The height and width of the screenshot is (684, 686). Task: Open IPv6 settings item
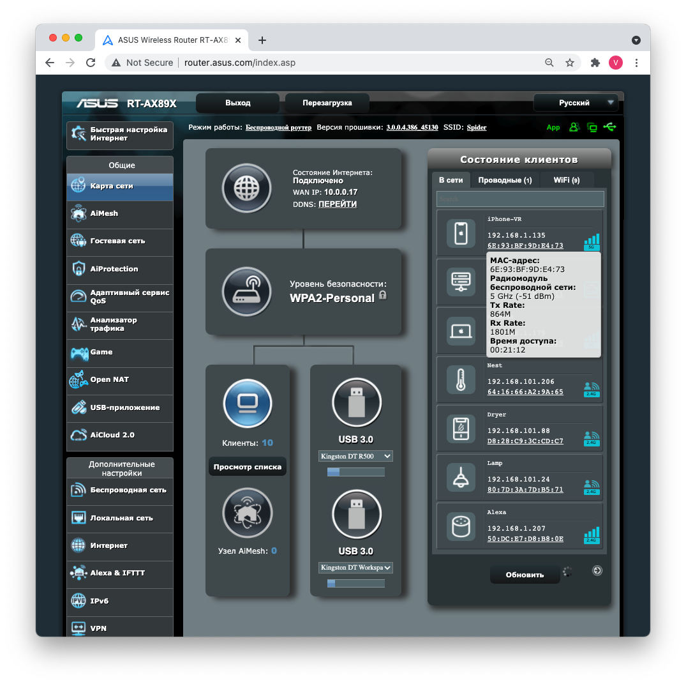click(120, 601)
